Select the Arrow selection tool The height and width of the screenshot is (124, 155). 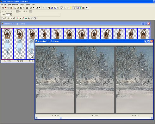click(x=3, y=18)
